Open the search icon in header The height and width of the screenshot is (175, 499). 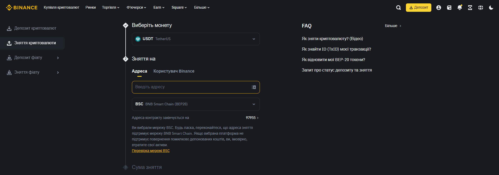tap(398, 8)
